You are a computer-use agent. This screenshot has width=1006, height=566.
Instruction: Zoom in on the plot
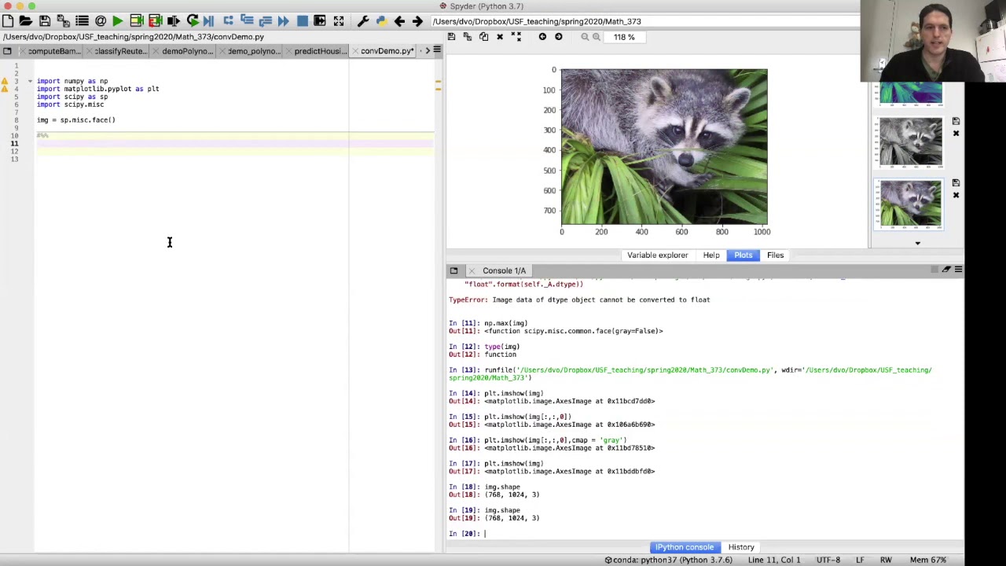[x=597, y=37]
